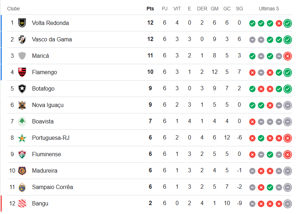This screenshot has height=214, width=298.
Task: Click the Volta Redonda club crest
Action: coord(22,23)
